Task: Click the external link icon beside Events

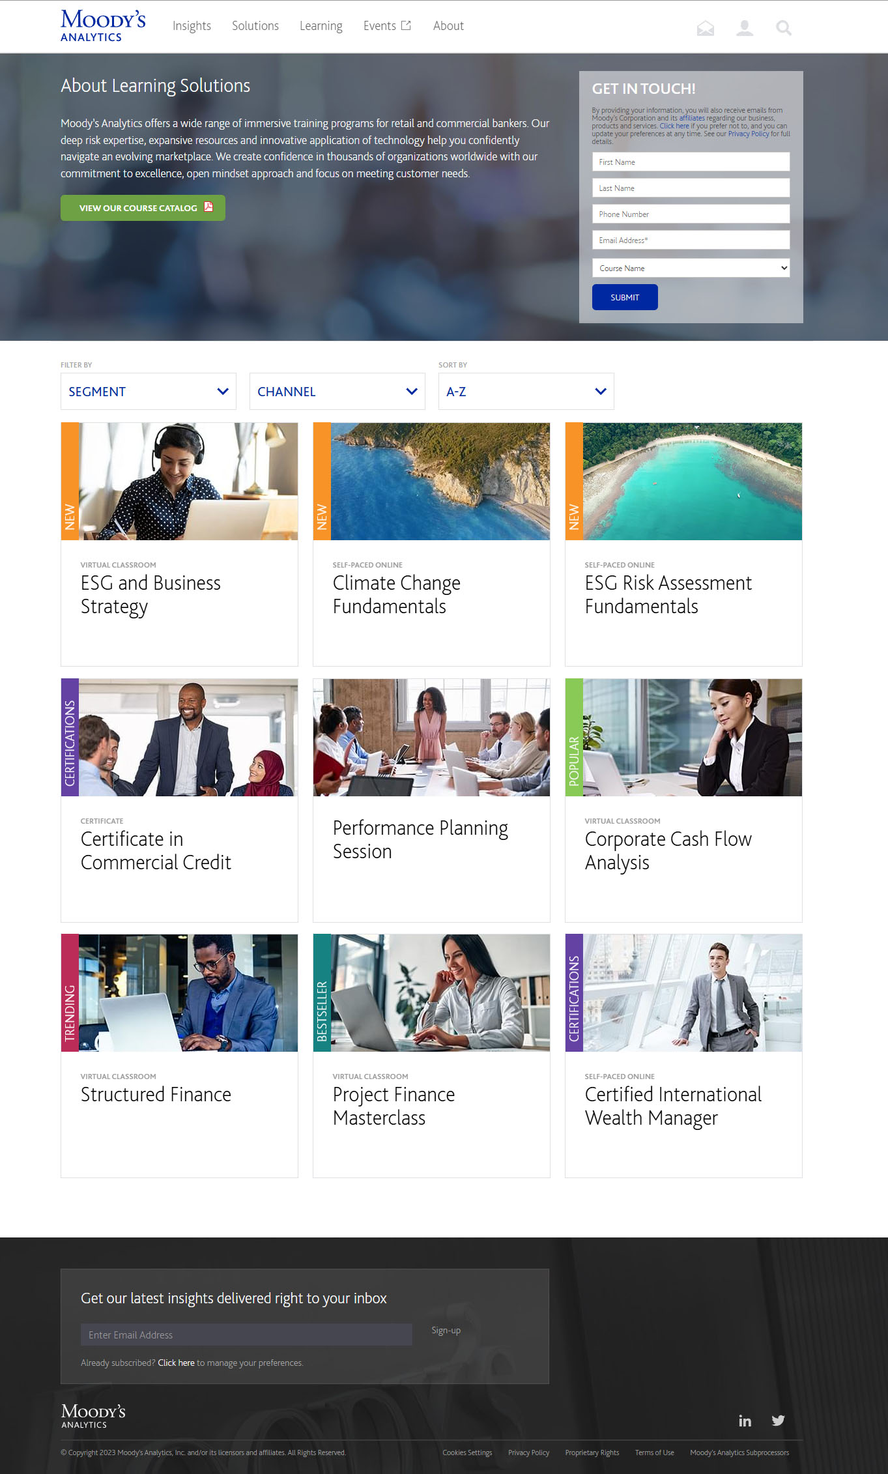Action: [406, 25]
